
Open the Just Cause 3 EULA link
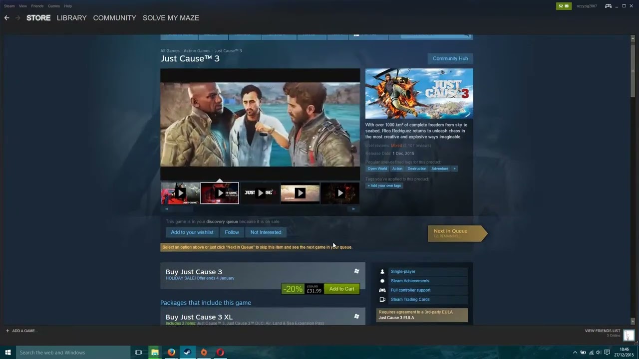coord(396,318)
